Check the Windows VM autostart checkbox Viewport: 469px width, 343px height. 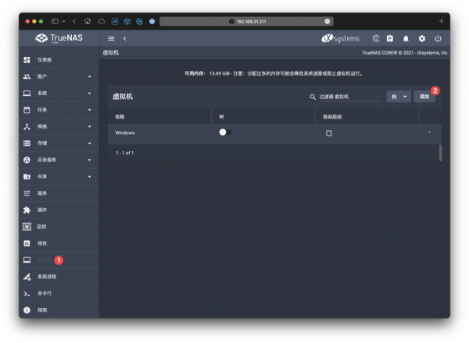pyautogui.click(x=329, y=133)
